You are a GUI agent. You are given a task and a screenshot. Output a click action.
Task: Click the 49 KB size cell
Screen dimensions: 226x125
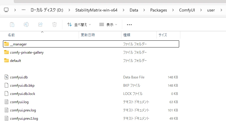tap(174, 119)
